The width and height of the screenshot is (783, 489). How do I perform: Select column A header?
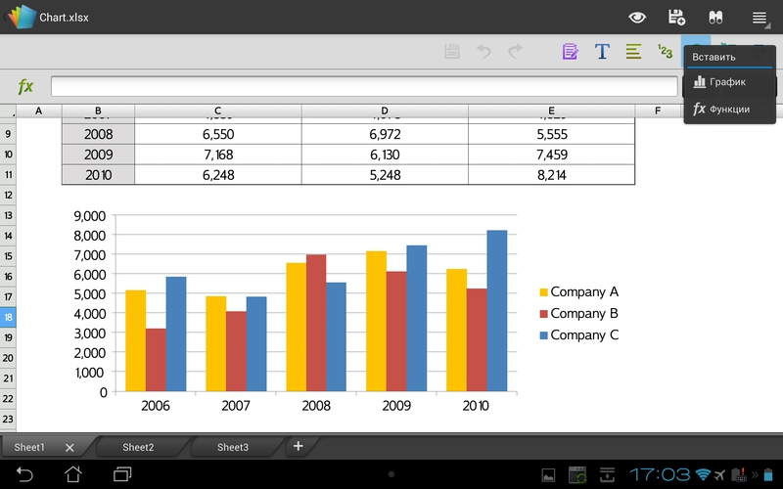point(39,111)
